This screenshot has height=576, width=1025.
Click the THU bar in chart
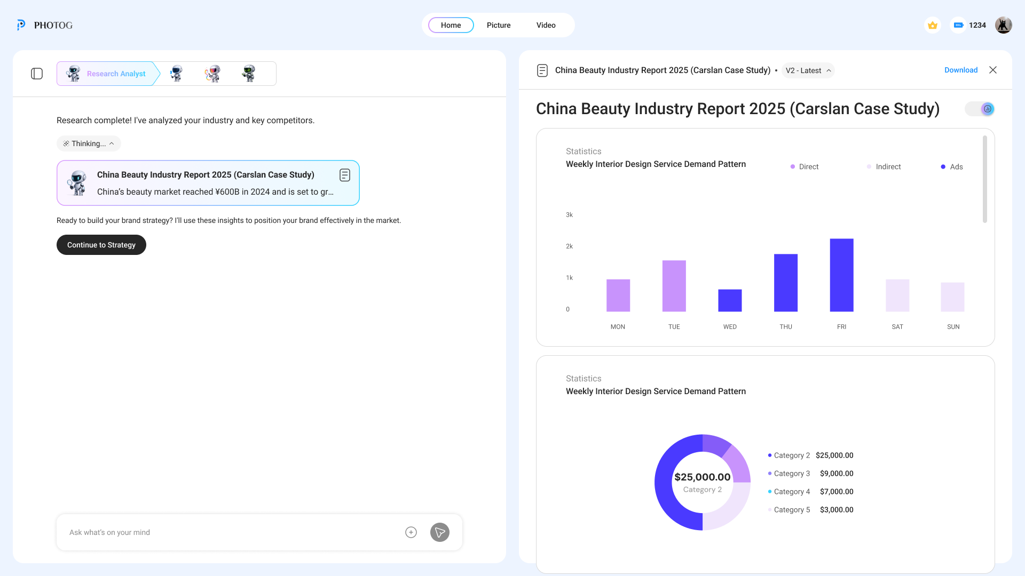[x=786, y=283]
